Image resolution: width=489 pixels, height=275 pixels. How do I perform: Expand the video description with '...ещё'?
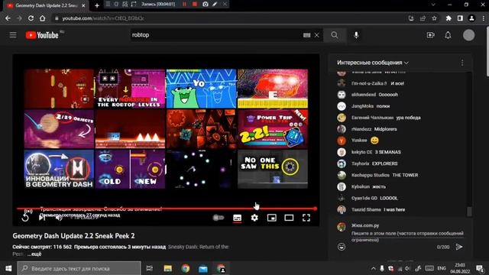(34, 254)
